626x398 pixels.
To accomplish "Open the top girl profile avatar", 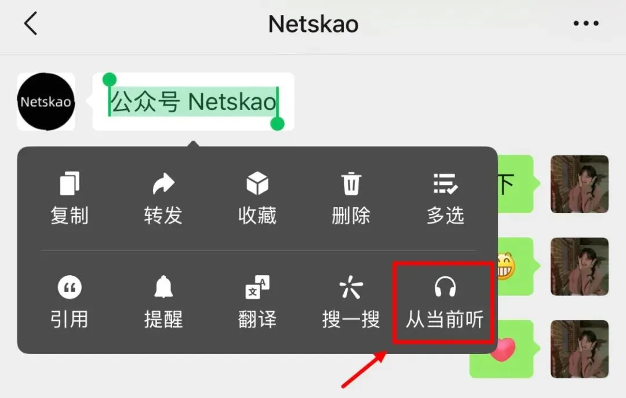I will (579, 184).
